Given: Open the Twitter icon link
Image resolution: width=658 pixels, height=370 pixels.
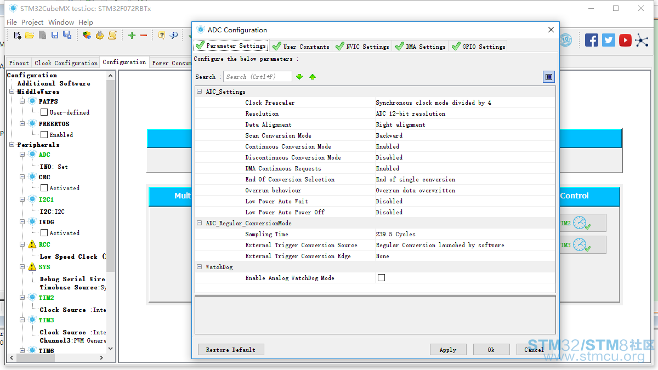Looking at the screenshot, I should tap(609, 40).
